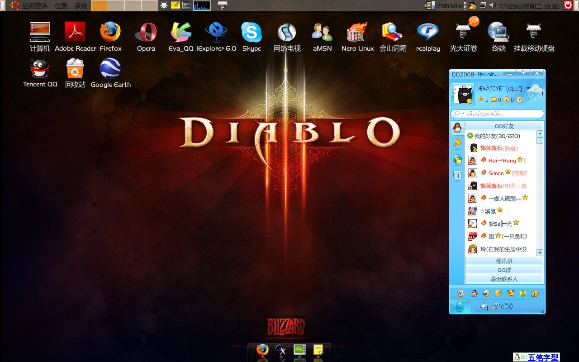Open the aMSN desktop icon
The image size is (579, 362).
[x=322, y=37]
